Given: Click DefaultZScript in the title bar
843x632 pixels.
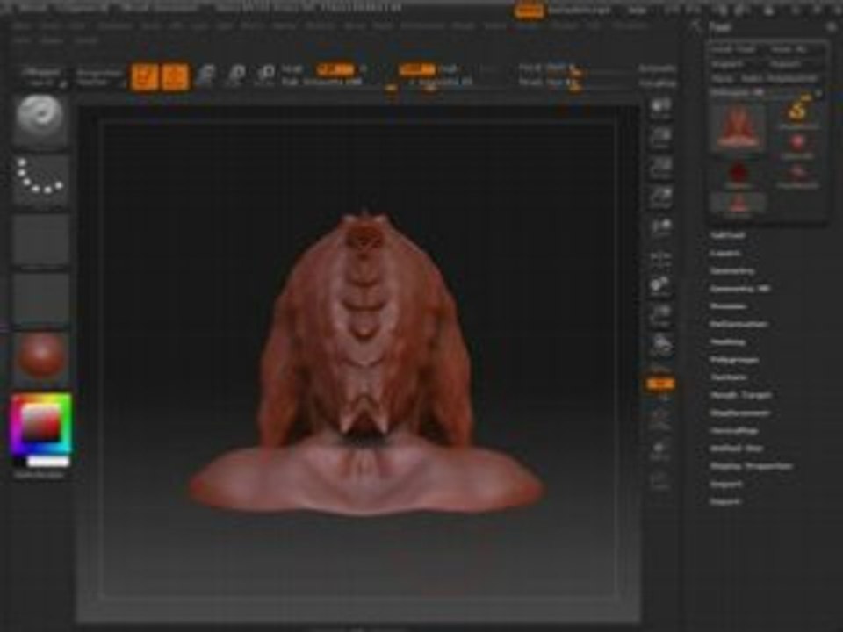Looking at the screenshot, I should pyautogui.click(x=579, y=10).
